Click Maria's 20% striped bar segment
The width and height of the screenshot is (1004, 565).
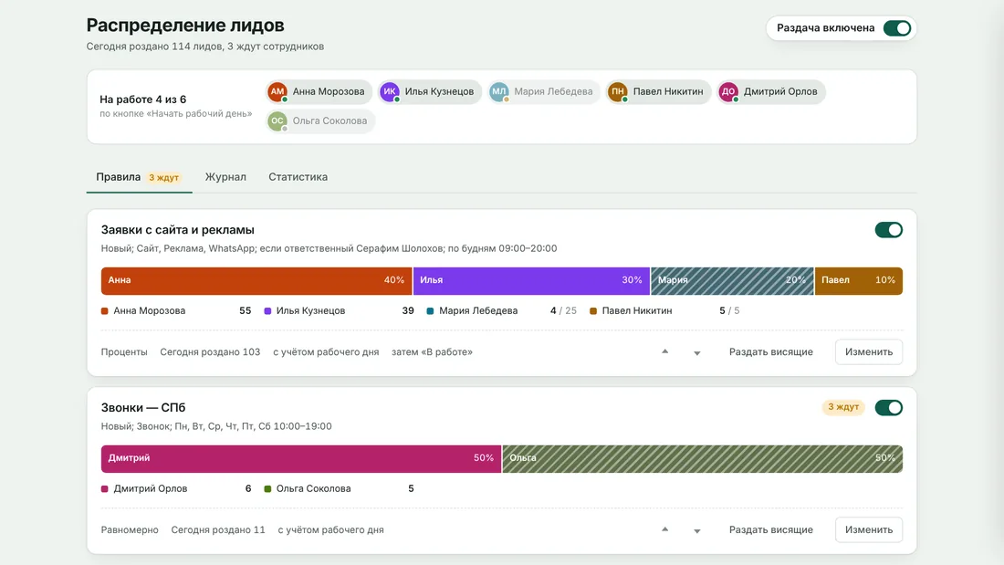tap(733, 280)
